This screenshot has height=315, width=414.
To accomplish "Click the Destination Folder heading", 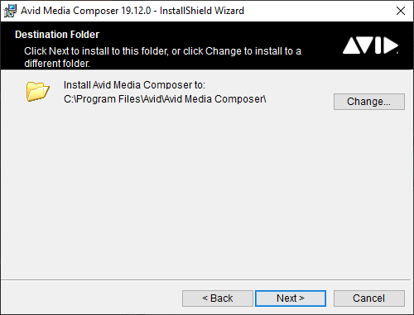I will pos(57,35).
